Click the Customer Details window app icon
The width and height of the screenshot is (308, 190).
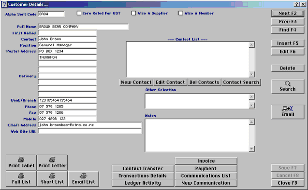pyautogui.click(x=4, y=4)
